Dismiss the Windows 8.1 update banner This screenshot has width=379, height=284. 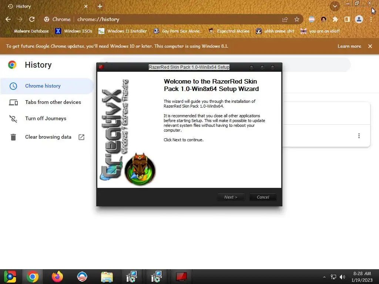(x=370, y=46)
